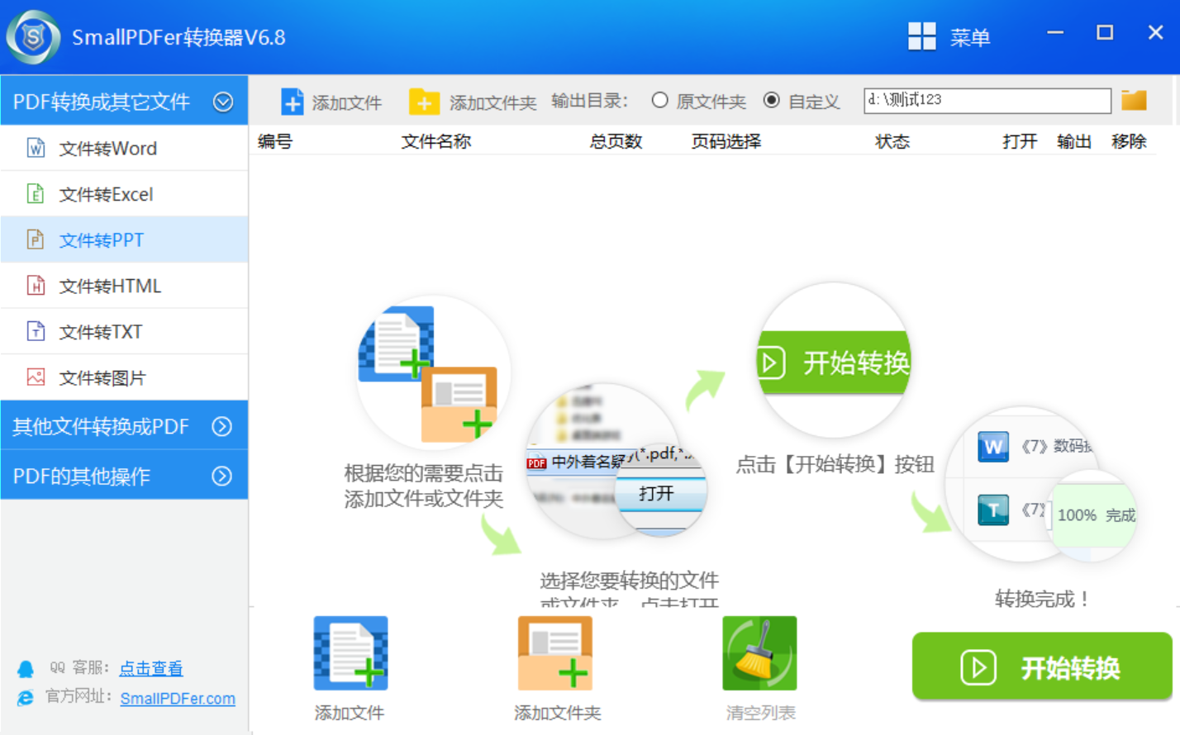1180x735 pixels.
Task: Click the 总页数 column header
Action: pos(616,141)
